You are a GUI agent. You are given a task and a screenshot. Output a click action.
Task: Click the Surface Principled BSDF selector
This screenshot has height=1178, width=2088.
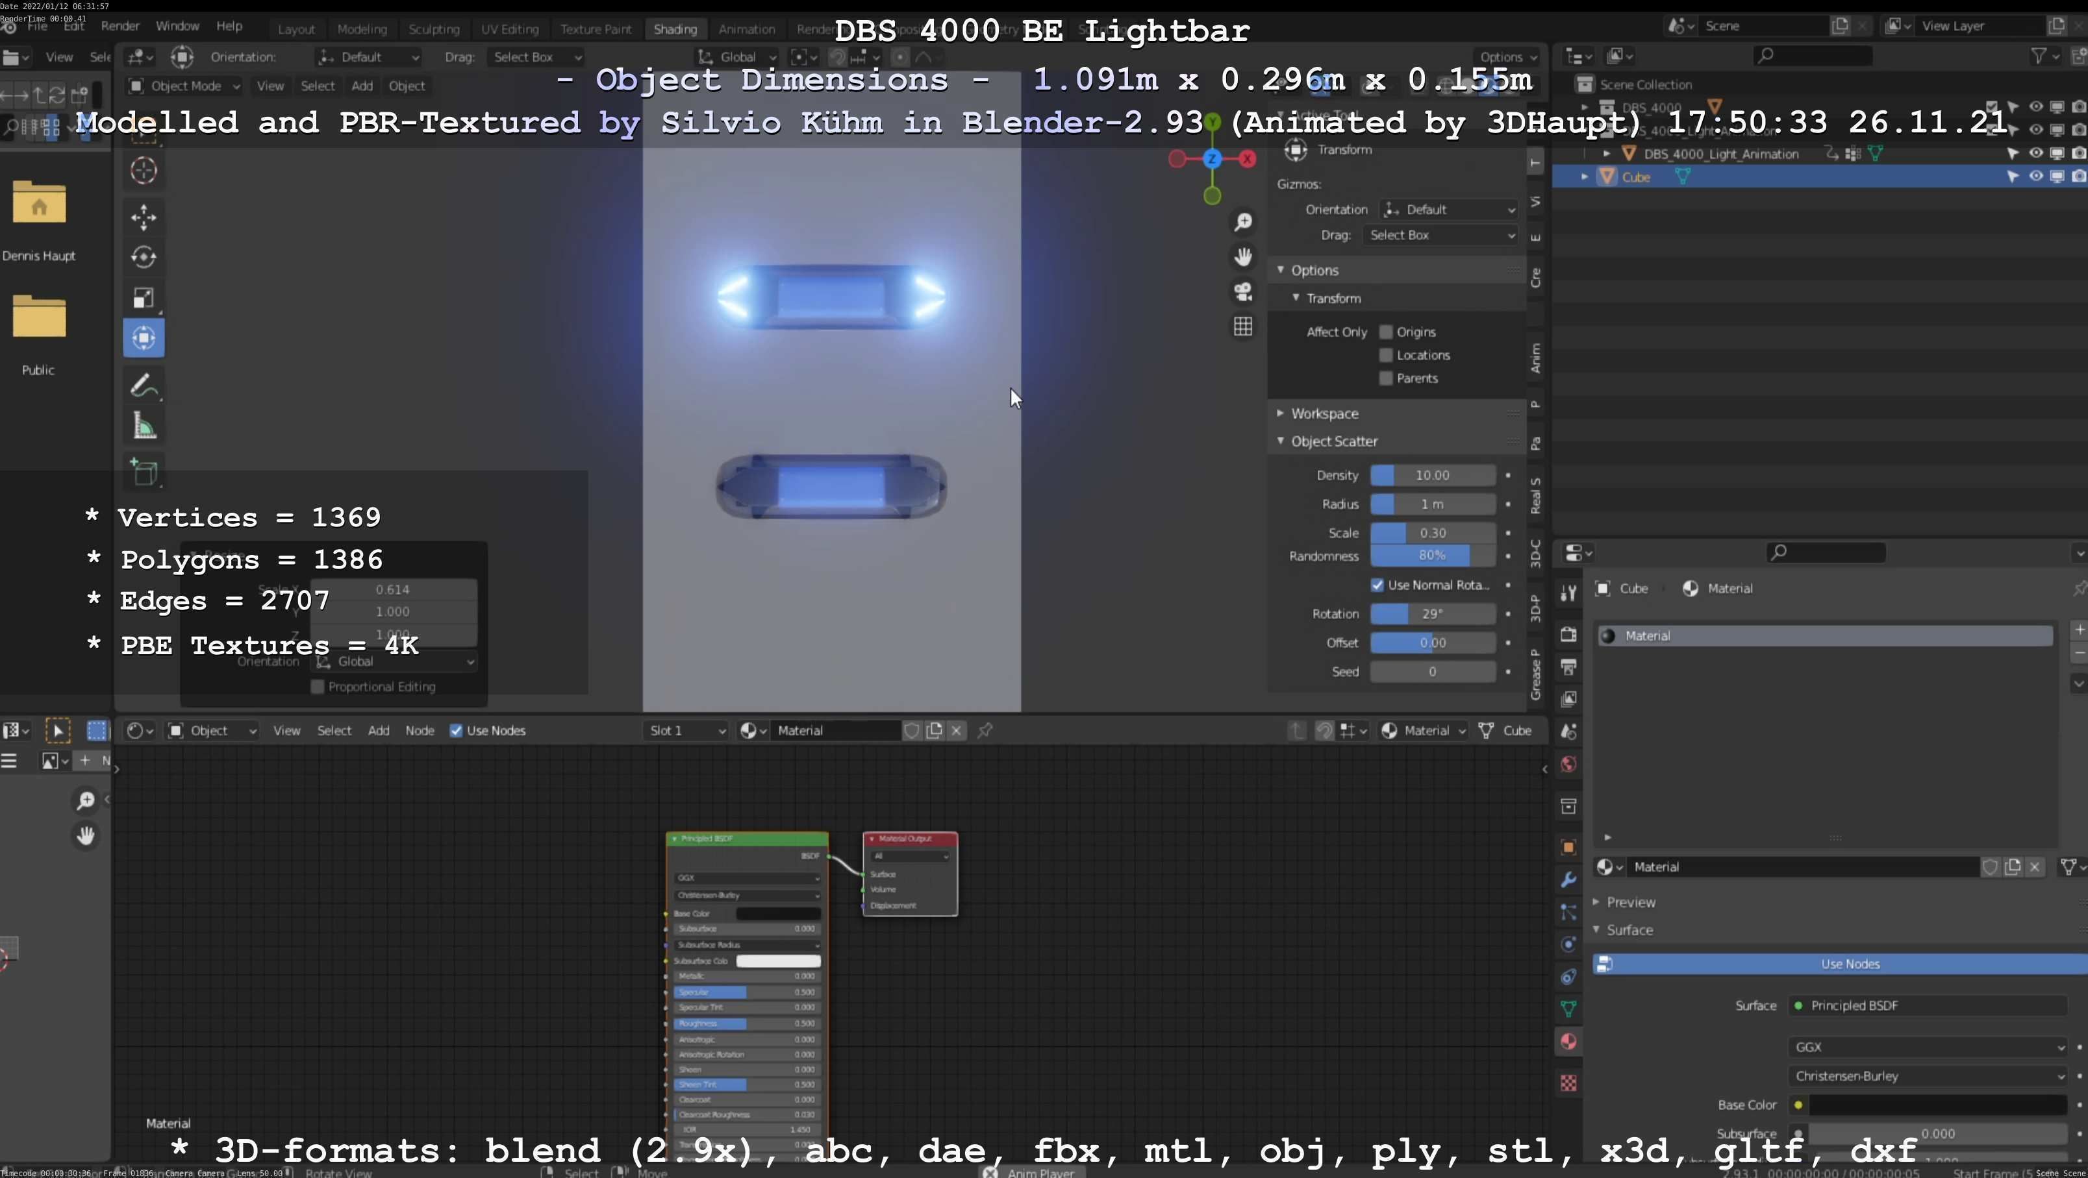pos(1928,1005)
